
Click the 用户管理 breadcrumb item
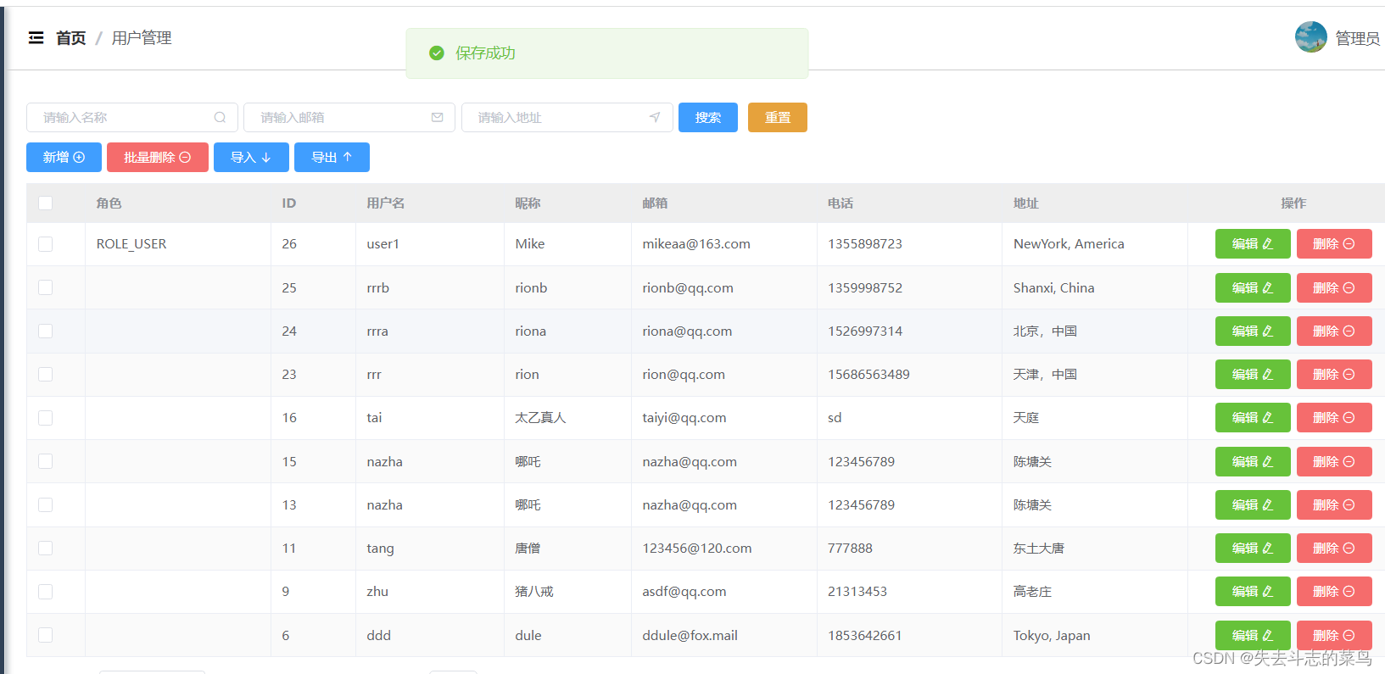142,38
